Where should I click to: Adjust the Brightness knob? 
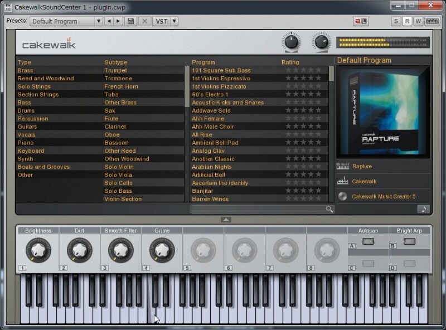click(x=38, y=249)
